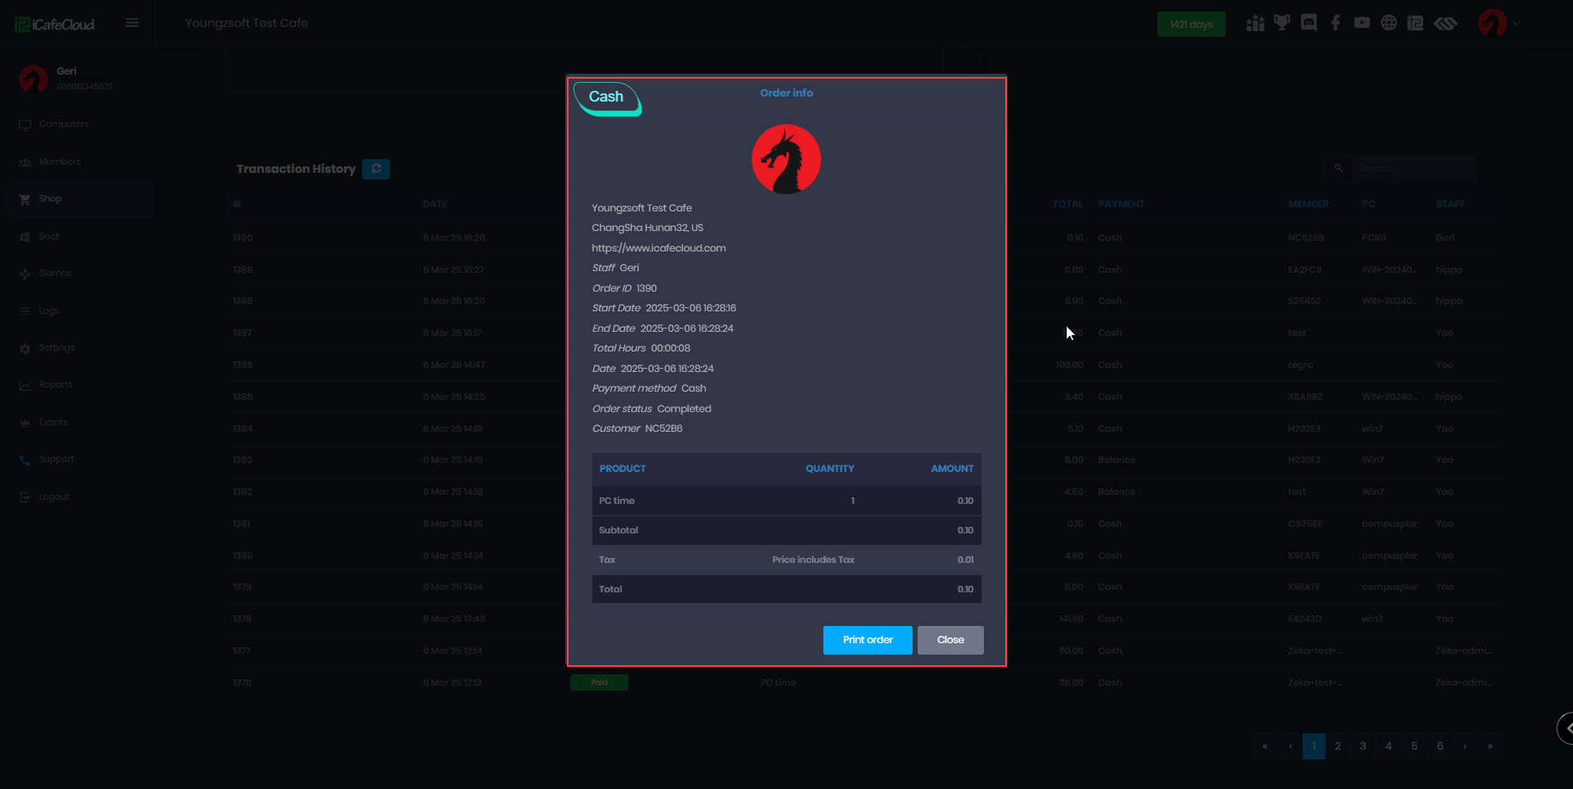Expand the user account dropdown arrow
Image resolution: width=1573 pixels, height=789 pixels.
click(1517, 24)
